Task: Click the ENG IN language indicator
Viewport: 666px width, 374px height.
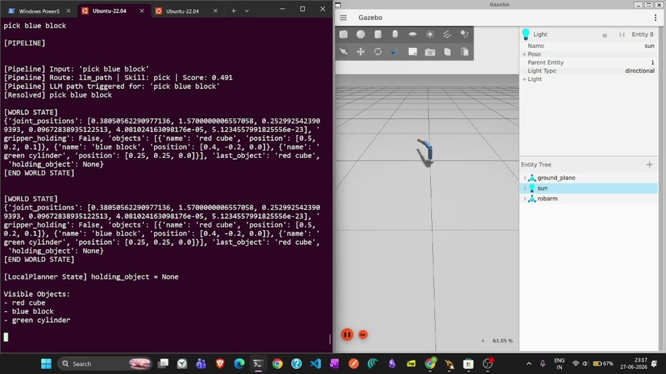Action: (559, 364)
